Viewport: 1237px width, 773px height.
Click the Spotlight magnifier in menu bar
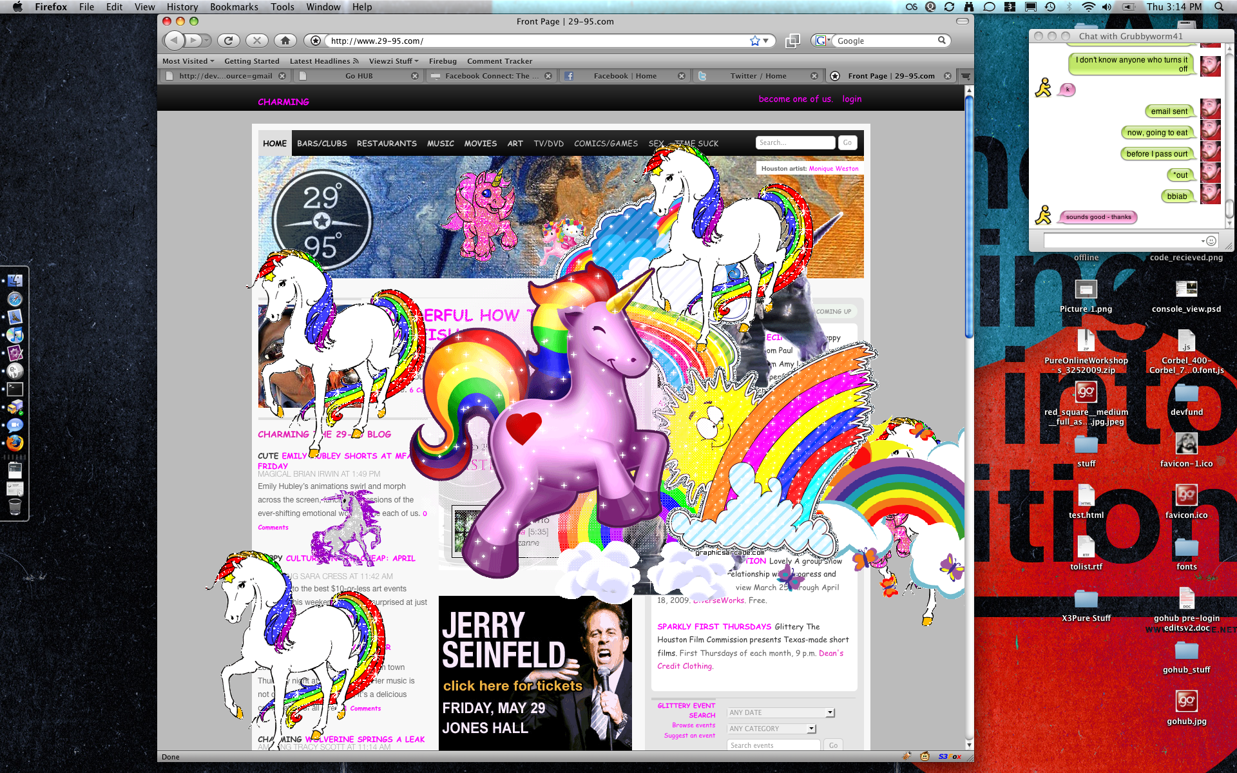click(1218, 6)
